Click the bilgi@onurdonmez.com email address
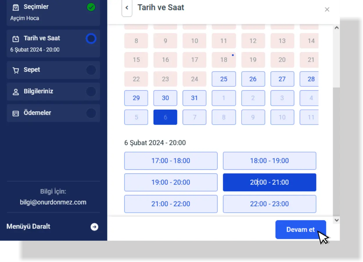Screen dimensions: 363x262 [53, 202]
